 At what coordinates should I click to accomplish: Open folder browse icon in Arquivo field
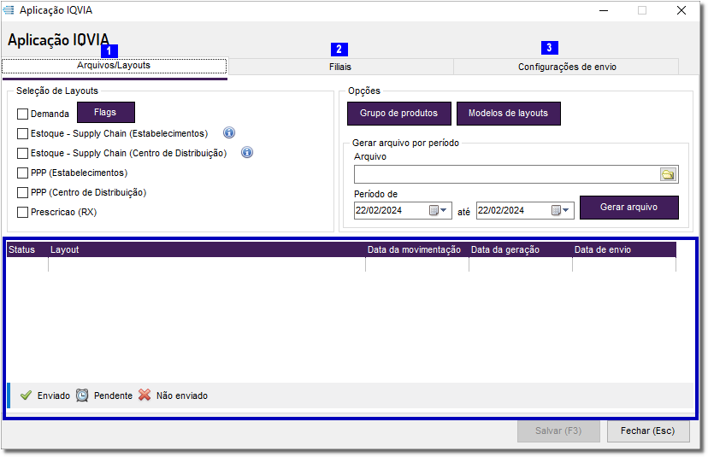pyautogui.click(x=668, y=174)
